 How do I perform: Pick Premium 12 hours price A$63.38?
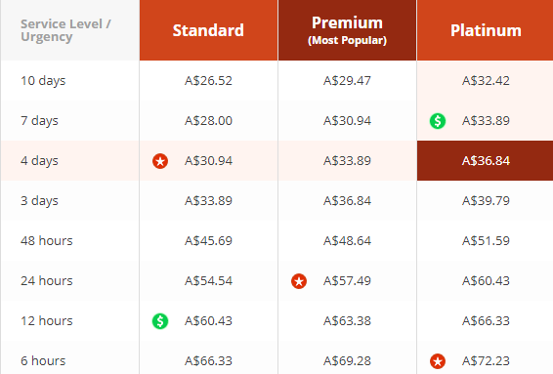[347, 320]
